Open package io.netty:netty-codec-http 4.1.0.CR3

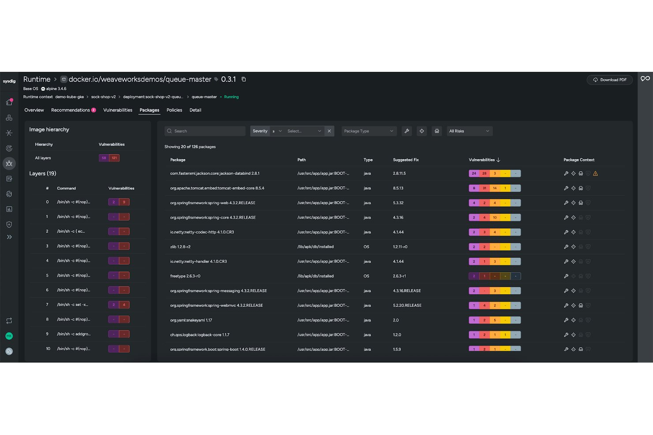coord(202,232)
